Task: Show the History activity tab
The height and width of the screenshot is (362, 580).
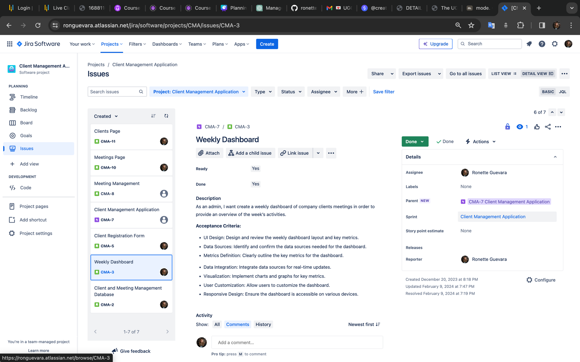Action: pos(263,324)
